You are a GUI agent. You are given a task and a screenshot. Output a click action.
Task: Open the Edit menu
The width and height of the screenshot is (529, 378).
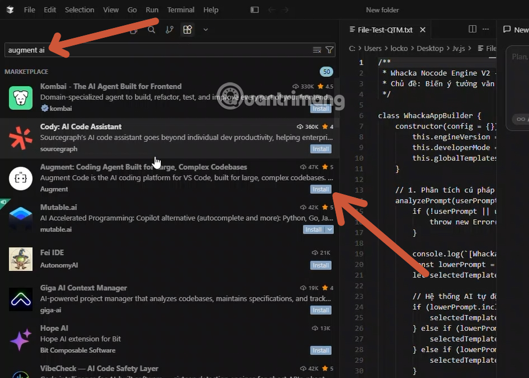(50, 10)
